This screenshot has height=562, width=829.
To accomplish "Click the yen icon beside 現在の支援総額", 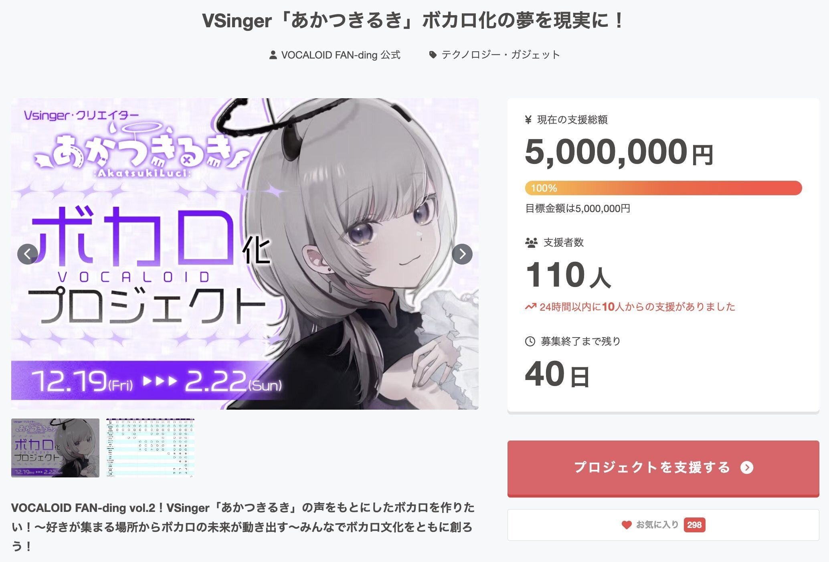I will point(528,119).
